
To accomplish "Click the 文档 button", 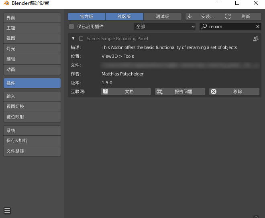I will click(x=126, y=92).
